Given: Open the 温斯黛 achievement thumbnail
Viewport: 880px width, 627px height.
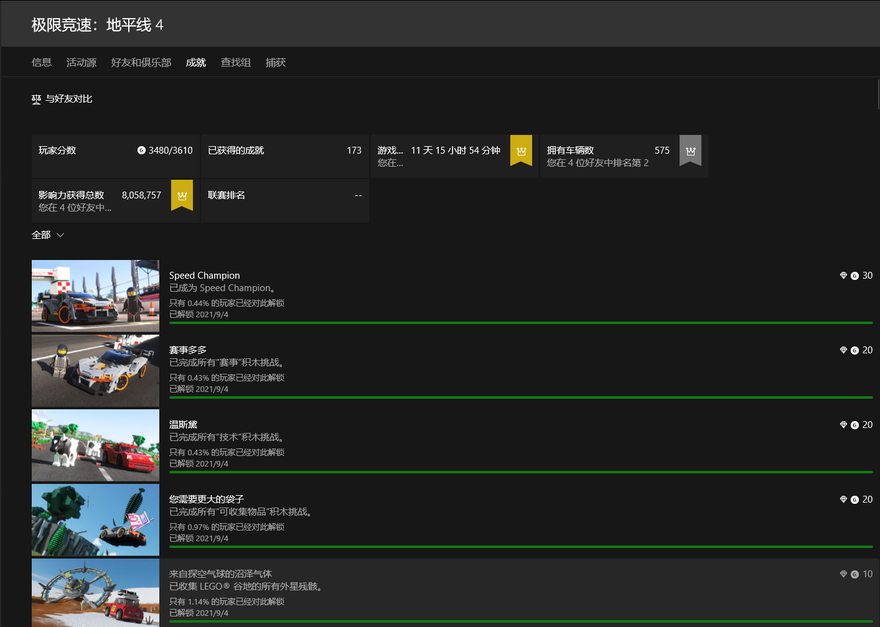Looking at the screenshot, I should click(95, 445).
